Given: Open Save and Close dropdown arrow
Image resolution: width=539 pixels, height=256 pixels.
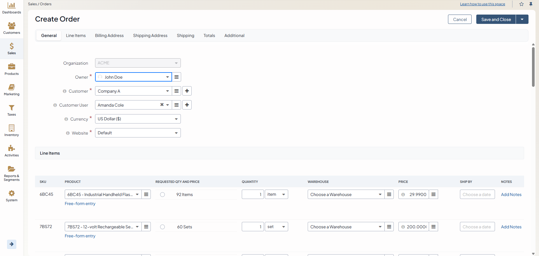Looking at the screenshot, I should pyautogui.click(x=522, y=19).
